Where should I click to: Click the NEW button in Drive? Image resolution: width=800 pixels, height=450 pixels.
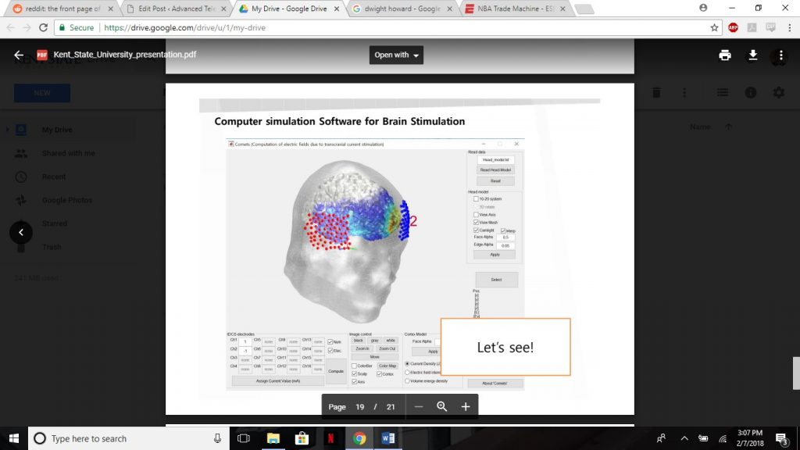point(42,93)
